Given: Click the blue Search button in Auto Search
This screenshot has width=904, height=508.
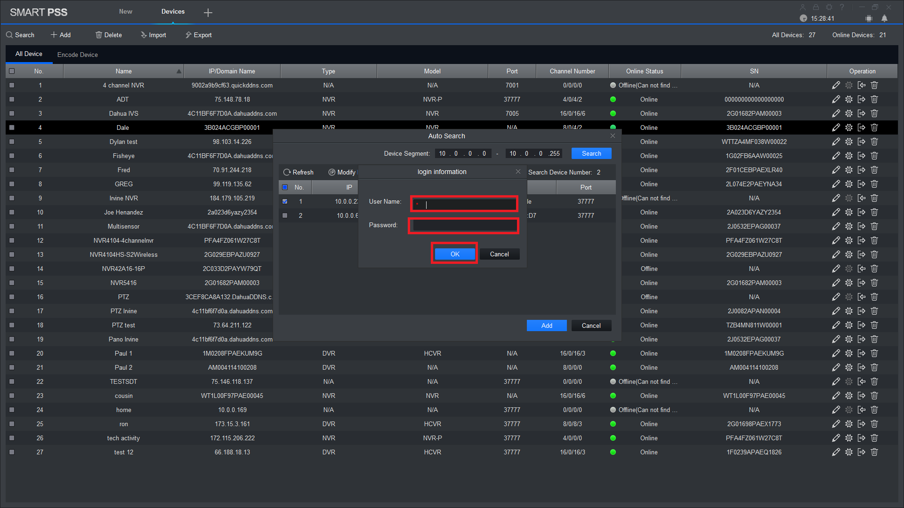Looking at the screenshot, I should (591, 153).
